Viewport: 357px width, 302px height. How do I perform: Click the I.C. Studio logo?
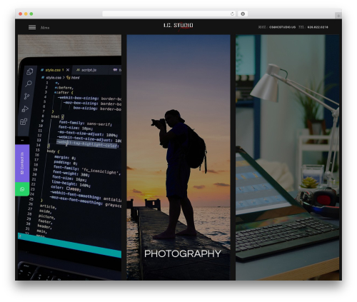click(x=178, y=26)
